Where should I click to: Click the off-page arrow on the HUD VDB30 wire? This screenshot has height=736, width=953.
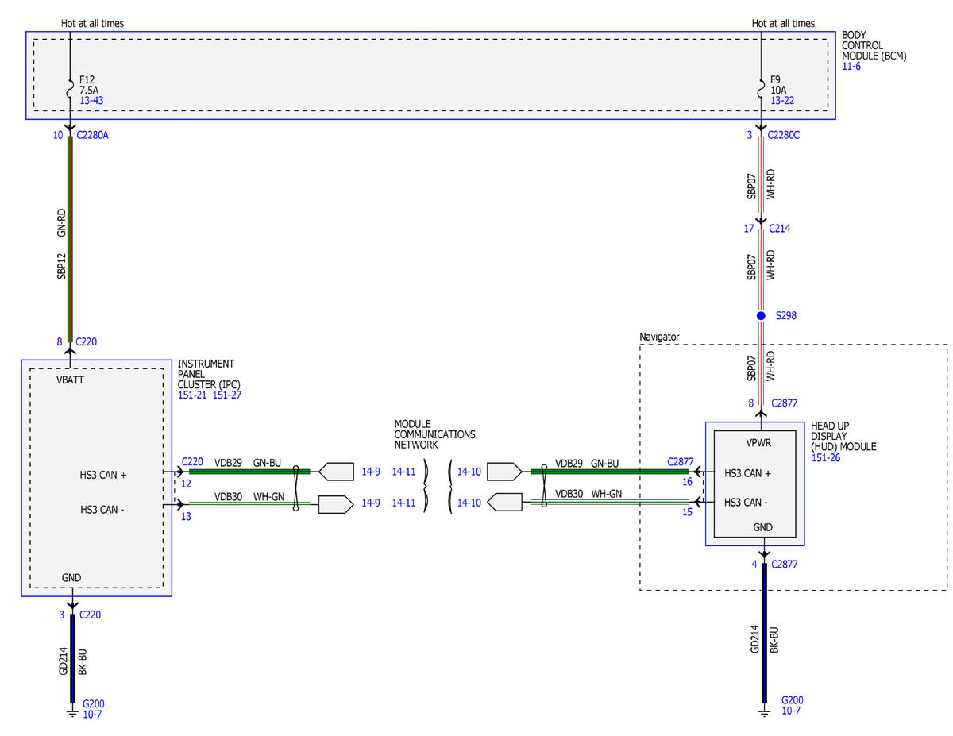click(504, 502)
